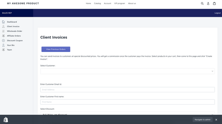Screen dimensions: 222x124
Task: Click the Discount Coupon circle icon
Action: tap(3, 41)
